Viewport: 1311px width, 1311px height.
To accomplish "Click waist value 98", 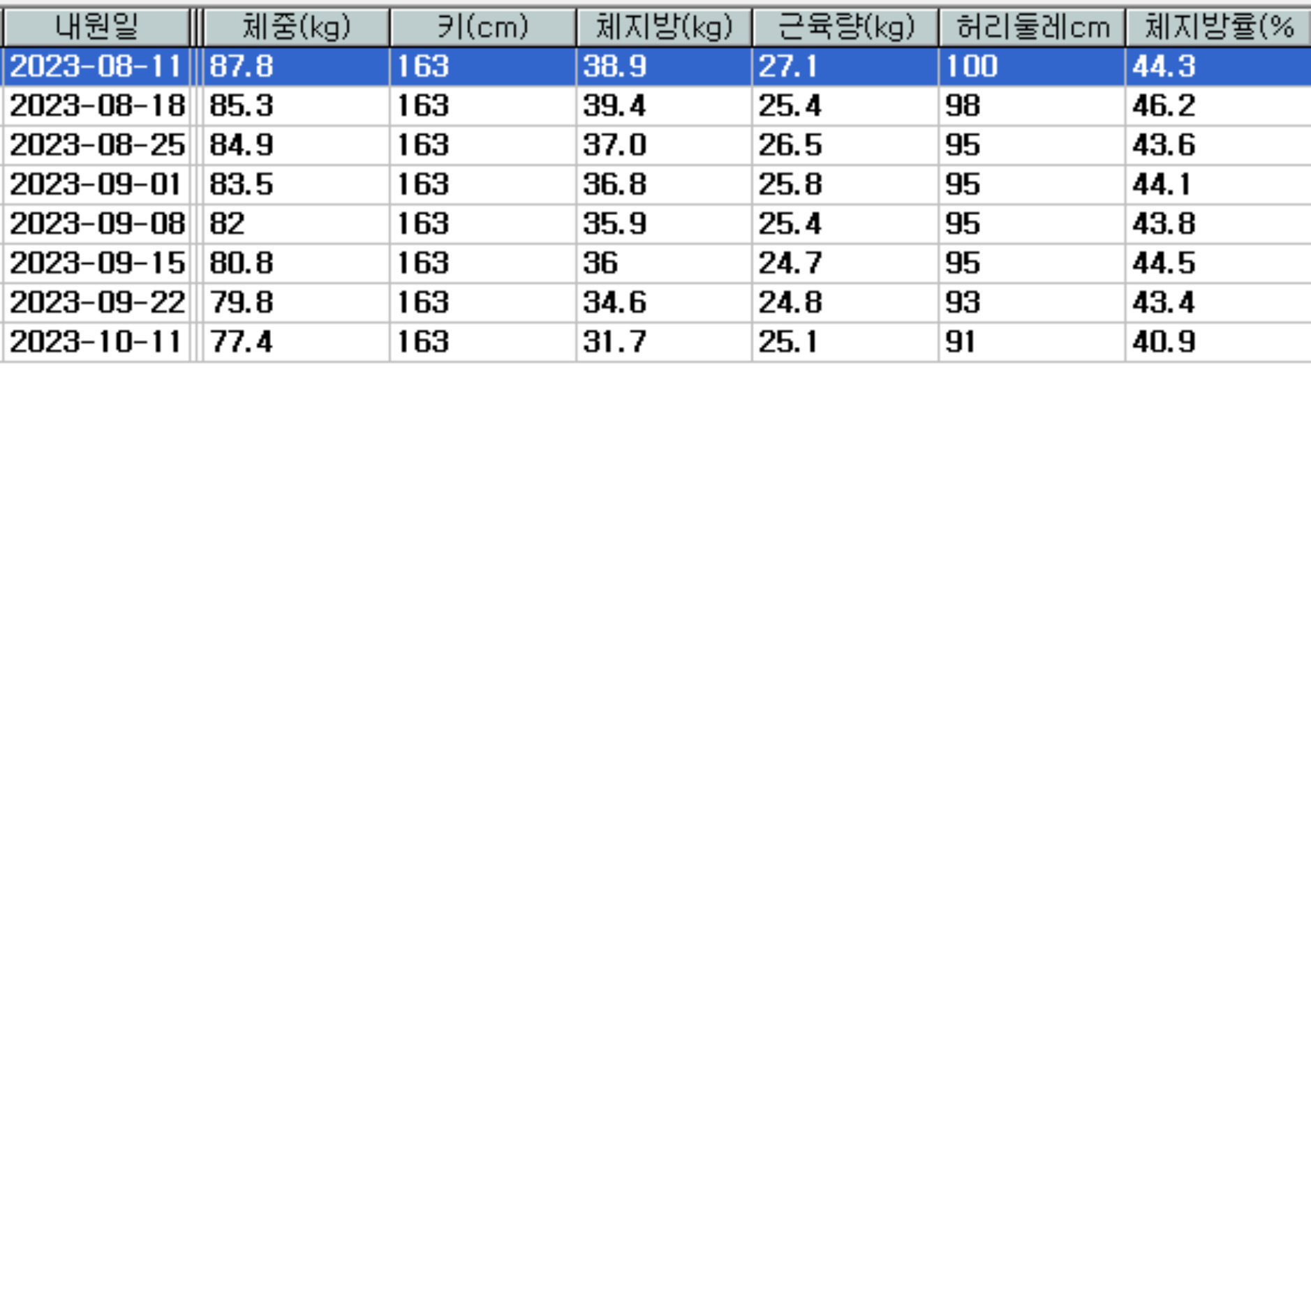I will pyautogui.click(x=963, y=106).
